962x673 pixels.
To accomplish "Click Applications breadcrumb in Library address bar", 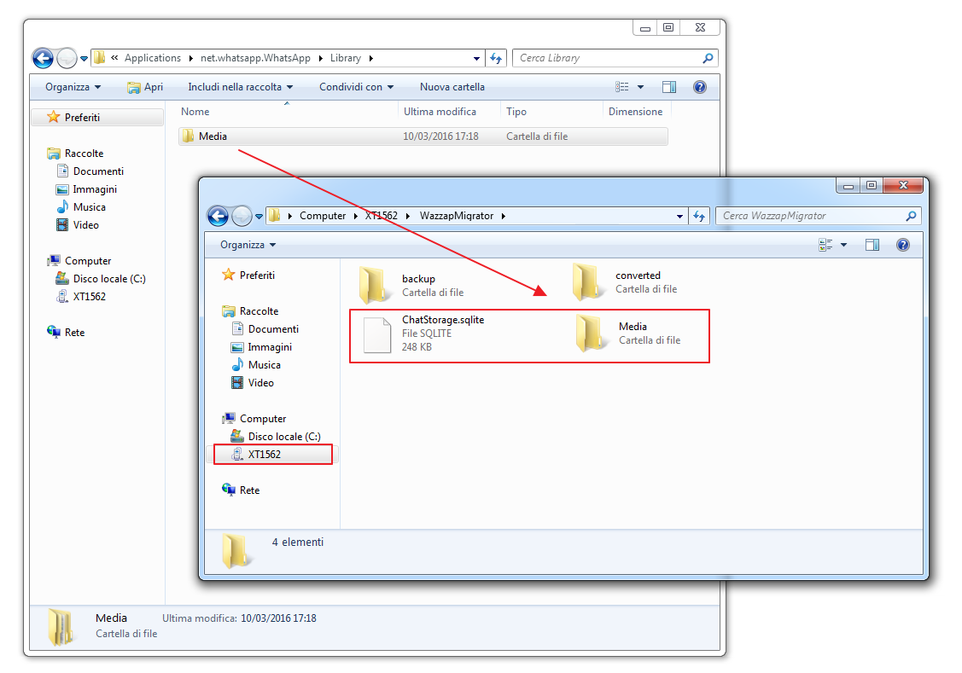I will pos(153,58).
